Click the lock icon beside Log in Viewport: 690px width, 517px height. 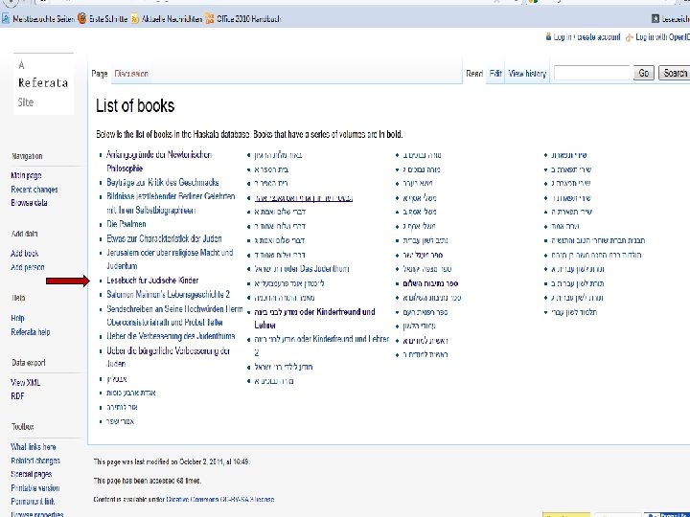click(548, 37)
